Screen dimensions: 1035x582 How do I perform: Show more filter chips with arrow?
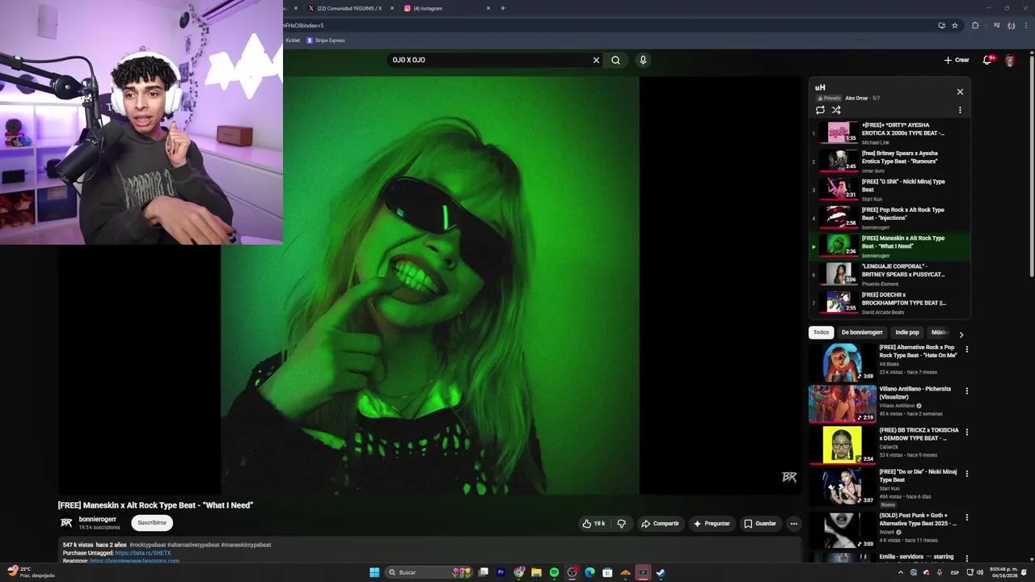(961, 334)
